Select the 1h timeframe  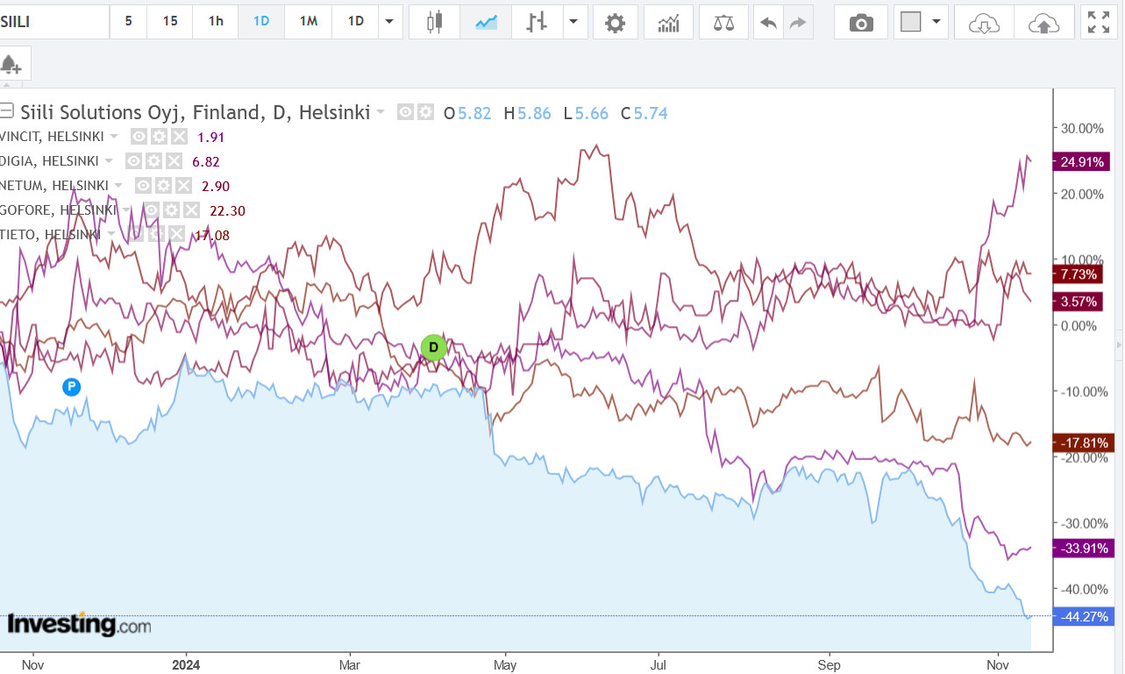pos(216,22)
